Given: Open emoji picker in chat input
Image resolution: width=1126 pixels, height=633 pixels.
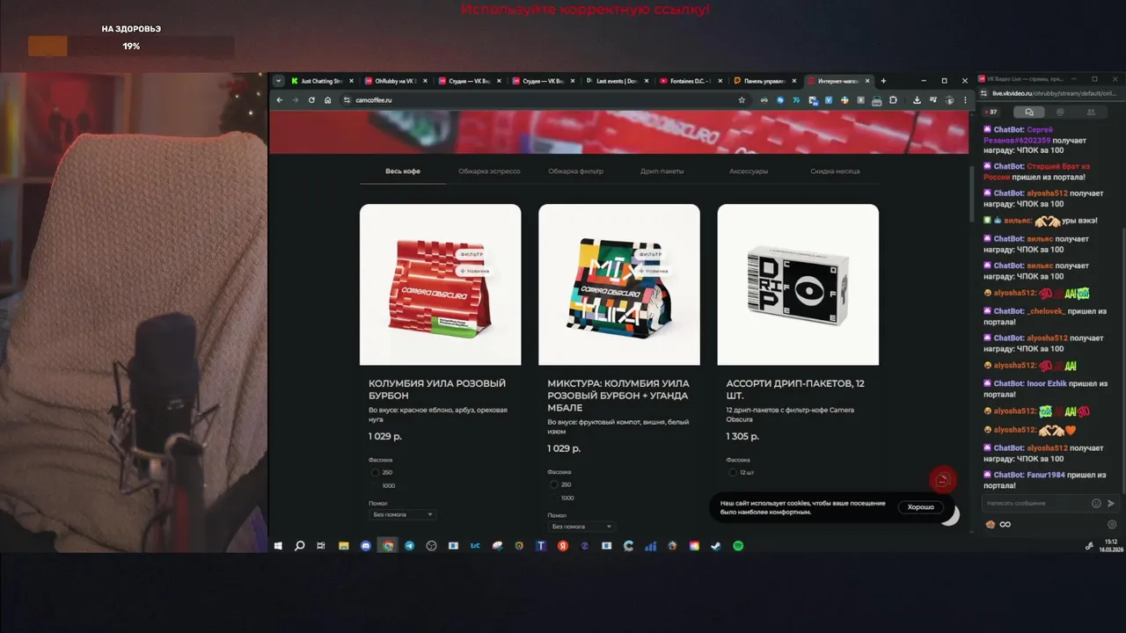Looking at the screenshot, I should (1096, 503).
